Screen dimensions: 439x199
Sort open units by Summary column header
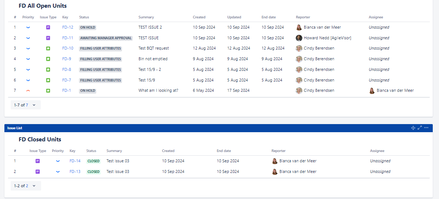[146, 17]
